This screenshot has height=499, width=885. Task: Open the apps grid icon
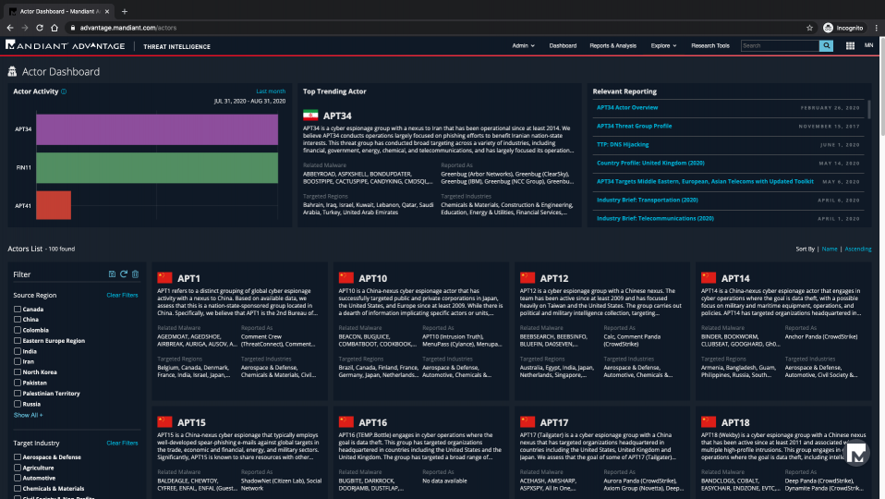[x=850, y=45]
